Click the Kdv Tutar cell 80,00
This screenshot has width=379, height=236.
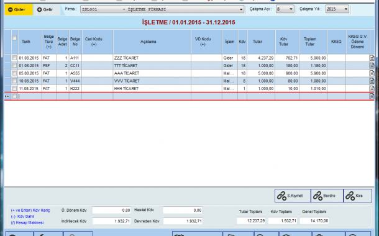(288, 81)
